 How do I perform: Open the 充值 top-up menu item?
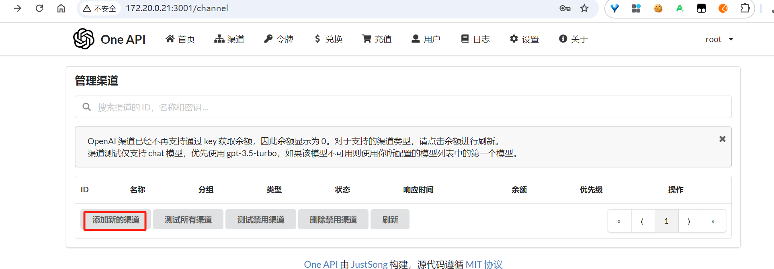point(377,39)
